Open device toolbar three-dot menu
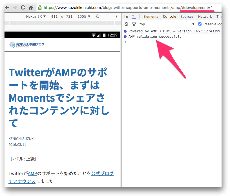The width and height of the screenshot is (230, 196). [116, 16]
